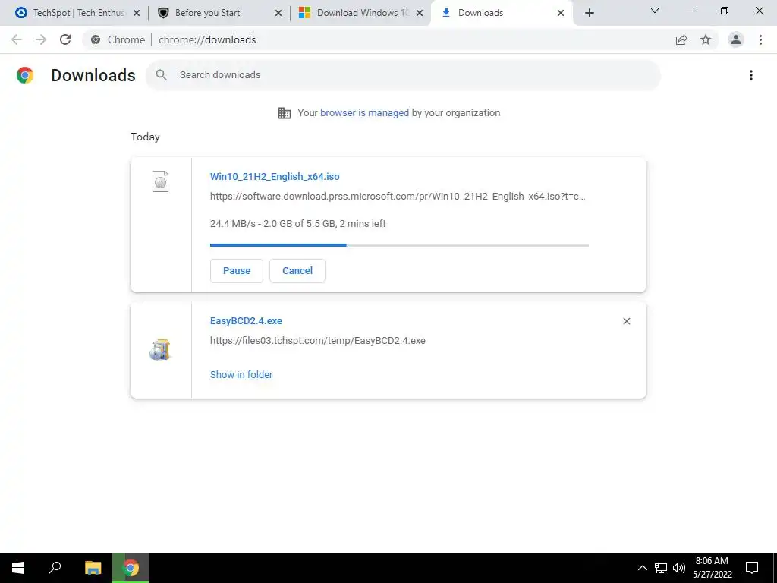Pause the Win10 ISO download
777x583 pixels.
(x=237, y=271)
